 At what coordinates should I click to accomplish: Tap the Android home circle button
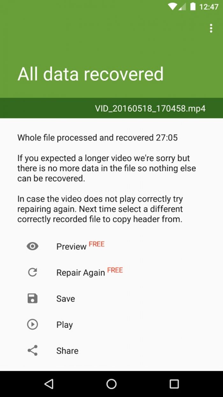pos(111,384)
